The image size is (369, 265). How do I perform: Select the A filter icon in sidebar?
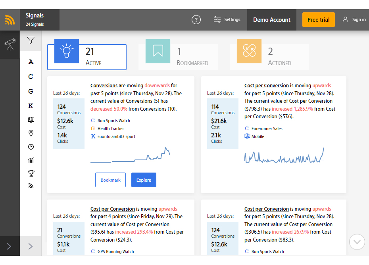tap(31, 62)
